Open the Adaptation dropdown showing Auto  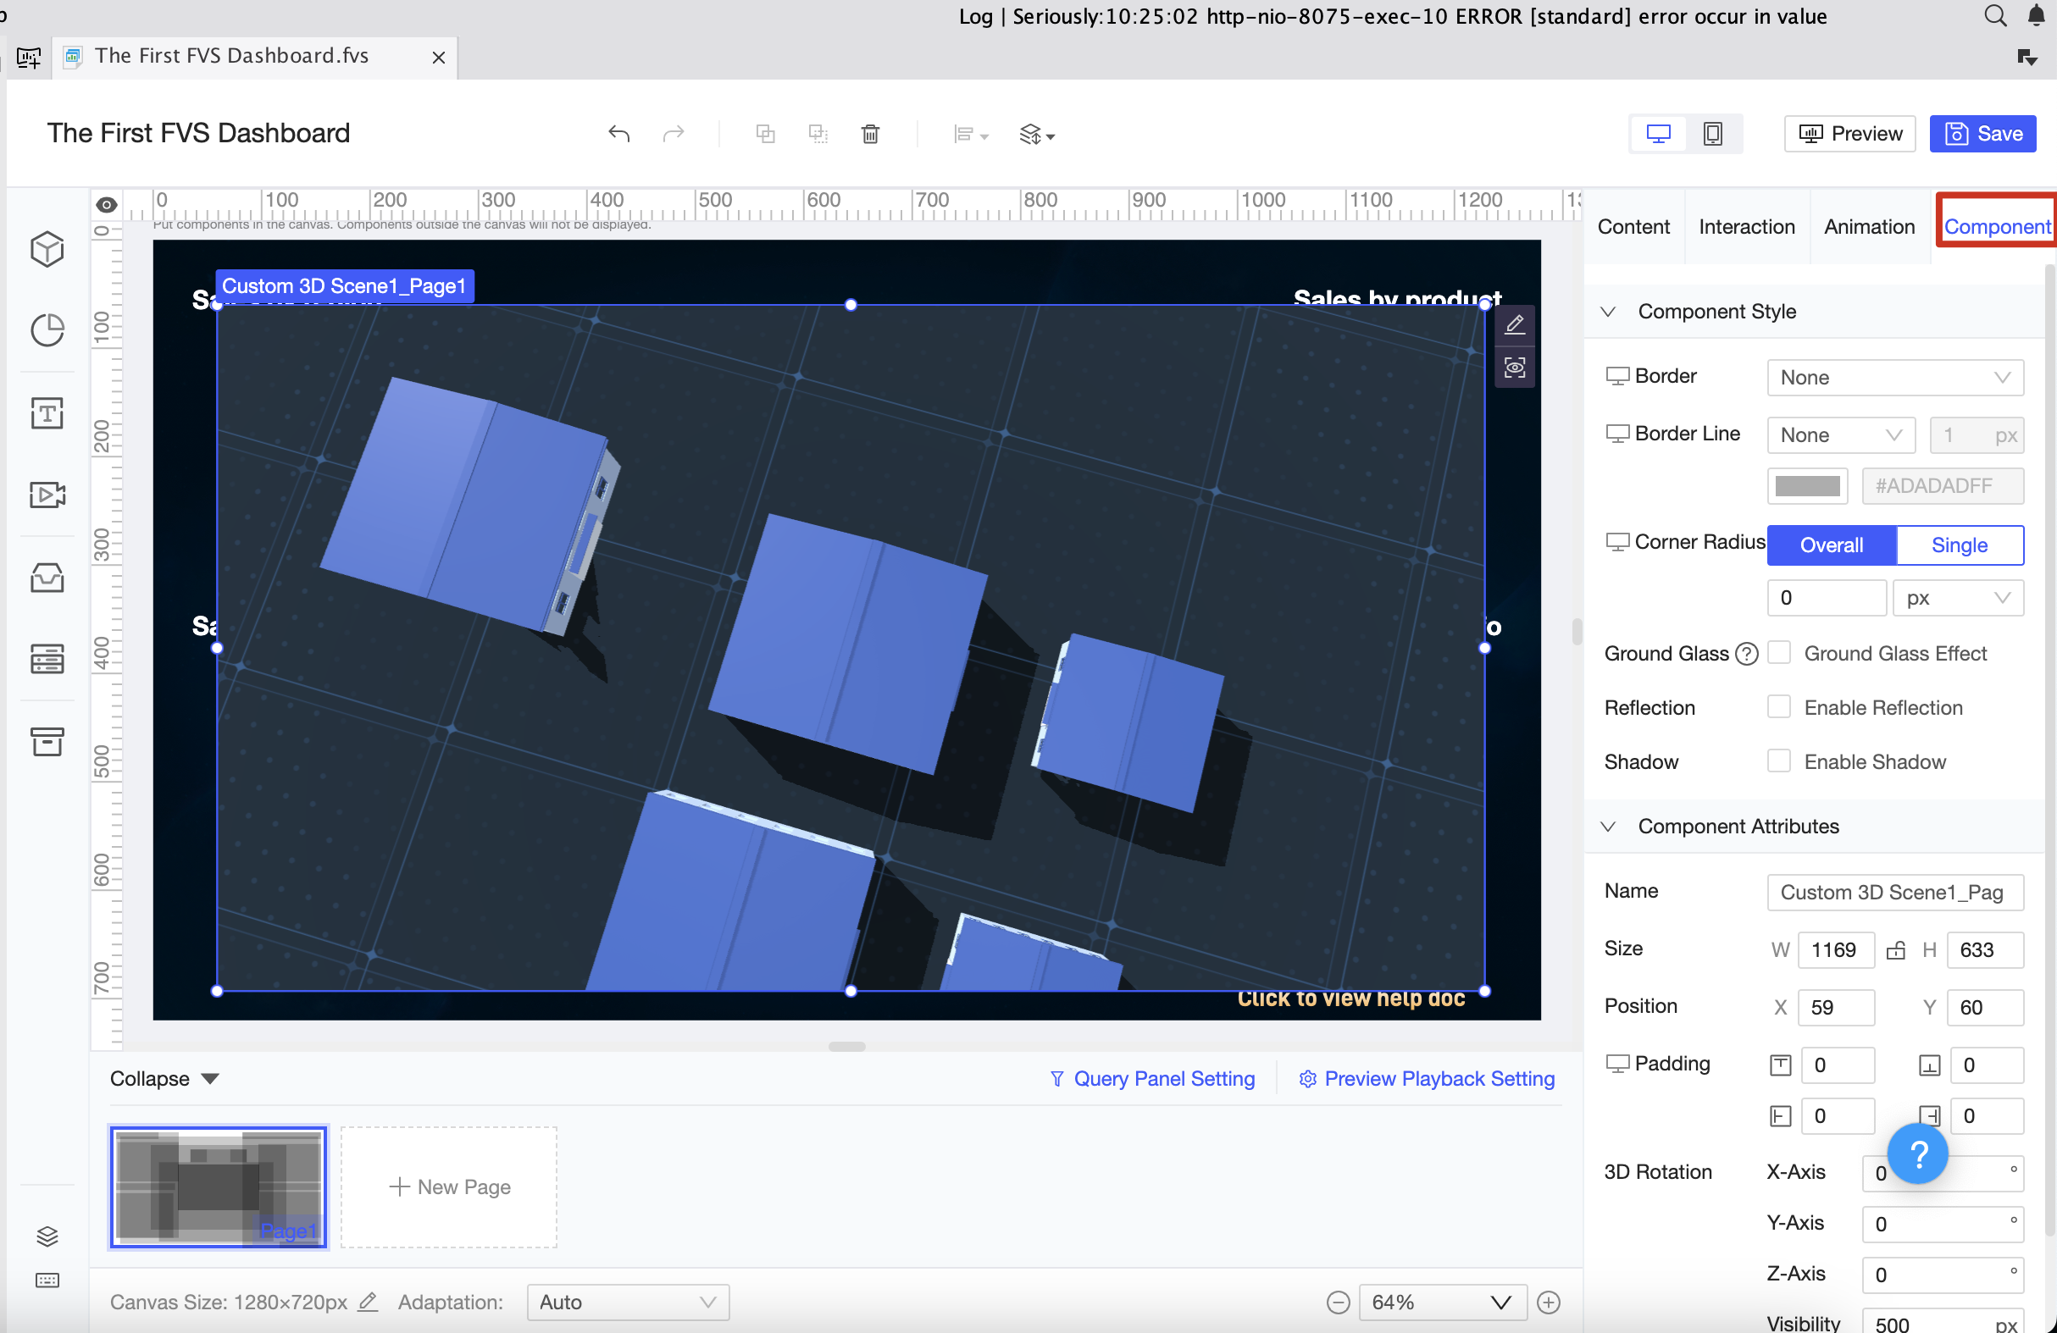coord(627,1302)
